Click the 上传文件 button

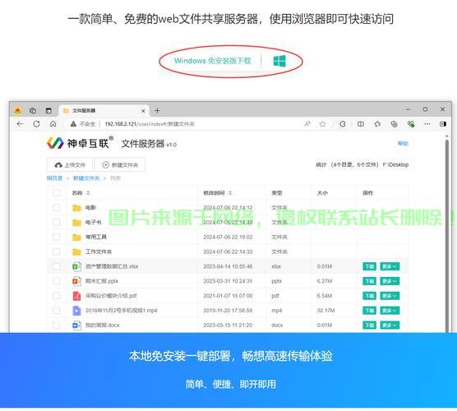pos(70,165)
